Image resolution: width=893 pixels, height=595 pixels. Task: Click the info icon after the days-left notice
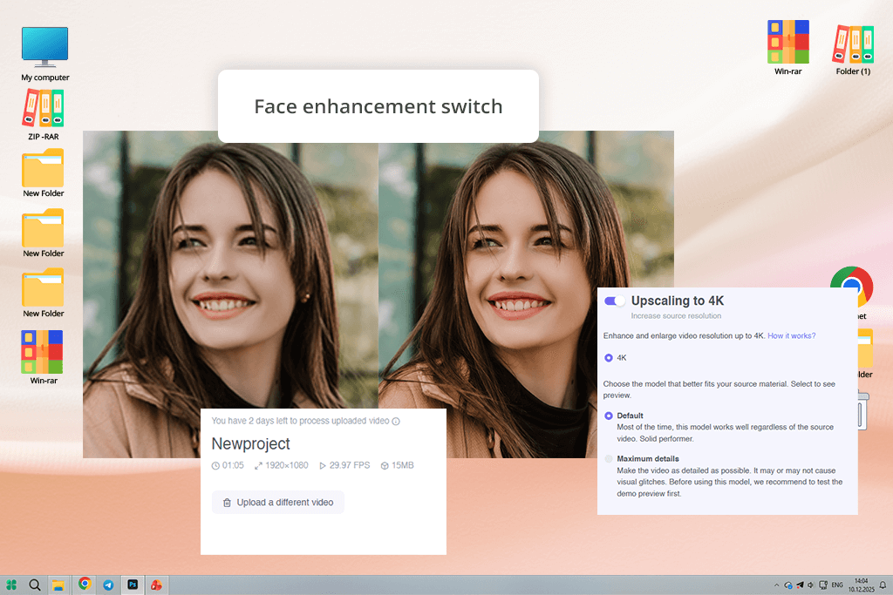[x=396, y=422]
